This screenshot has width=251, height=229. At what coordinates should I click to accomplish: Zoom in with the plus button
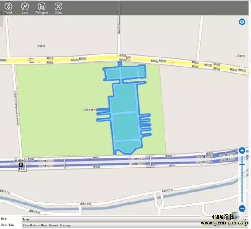pos(242,151)
